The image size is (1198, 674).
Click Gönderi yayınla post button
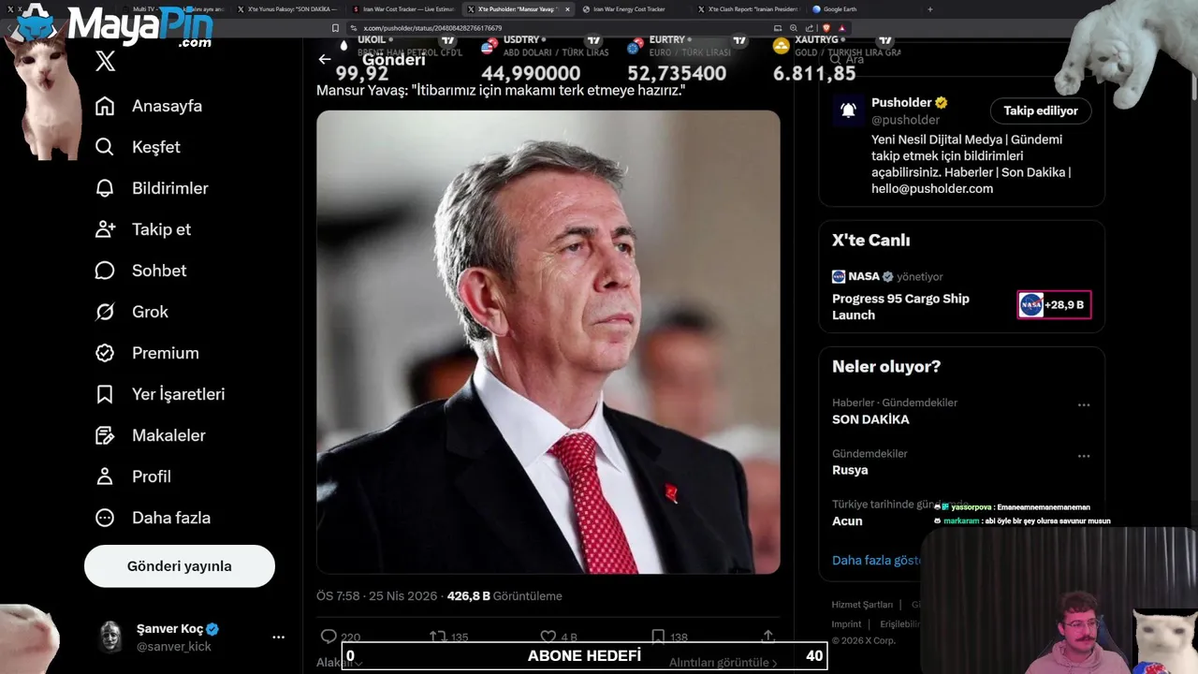click(x=180, y=566)
